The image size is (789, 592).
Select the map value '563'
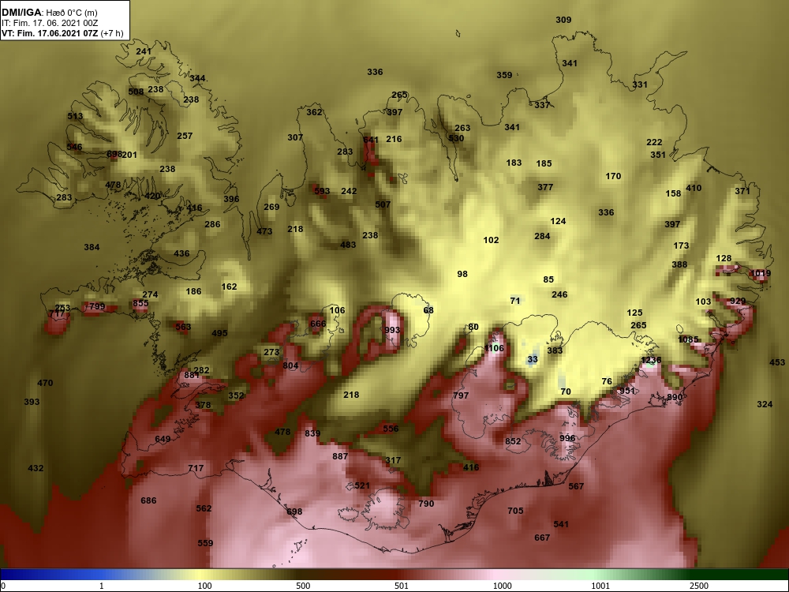tap(183, 327)
